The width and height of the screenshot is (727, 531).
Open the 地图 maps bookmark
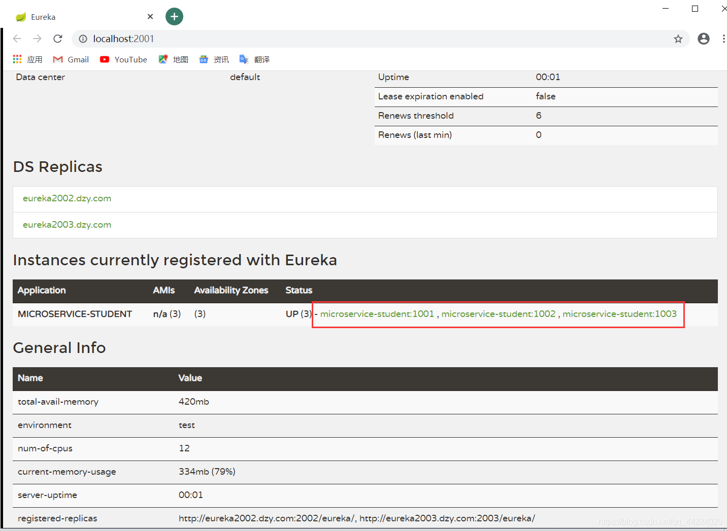[x=173, y=59]
